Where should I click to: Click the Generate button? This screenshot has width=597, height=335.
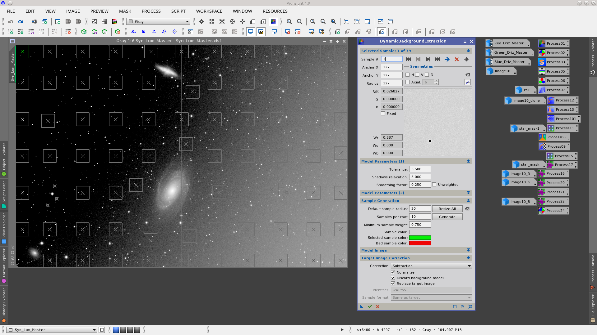(x=447, y=217)
